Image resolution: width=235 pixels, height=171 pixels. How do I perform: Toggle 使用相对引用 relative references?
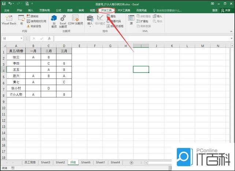(36, 21)
